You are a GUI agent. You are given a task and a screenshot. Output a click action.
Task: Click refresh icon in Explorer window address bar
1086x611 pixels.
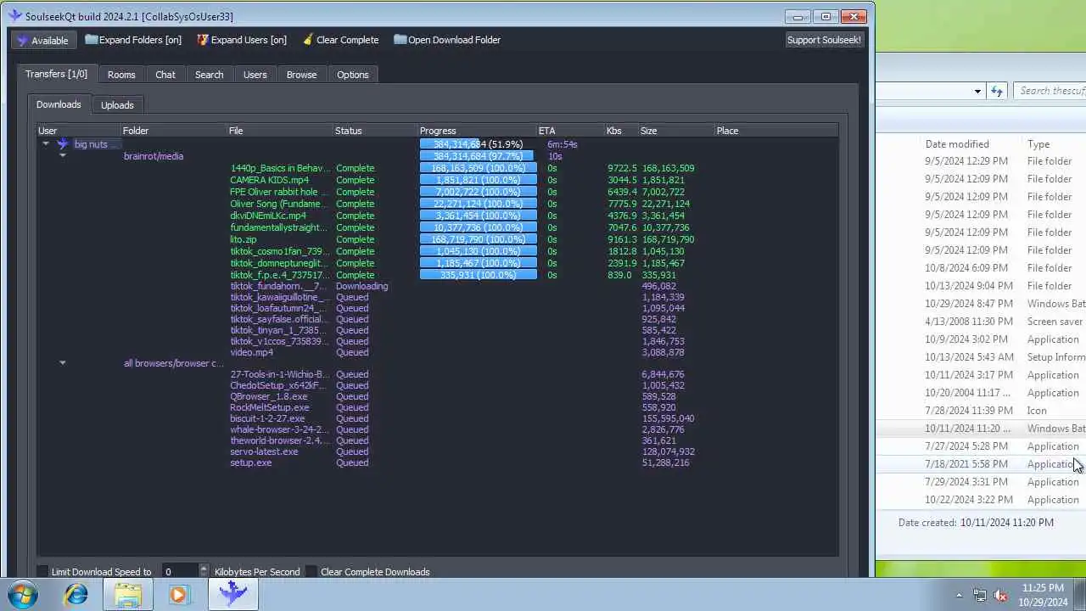[x=997, y=91]
